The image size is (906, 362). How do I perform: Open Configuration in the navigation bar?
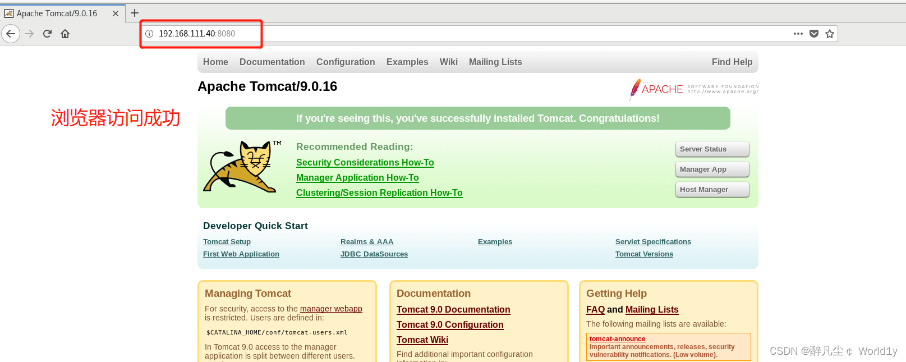pyautogui.click(x=346, y=62)
